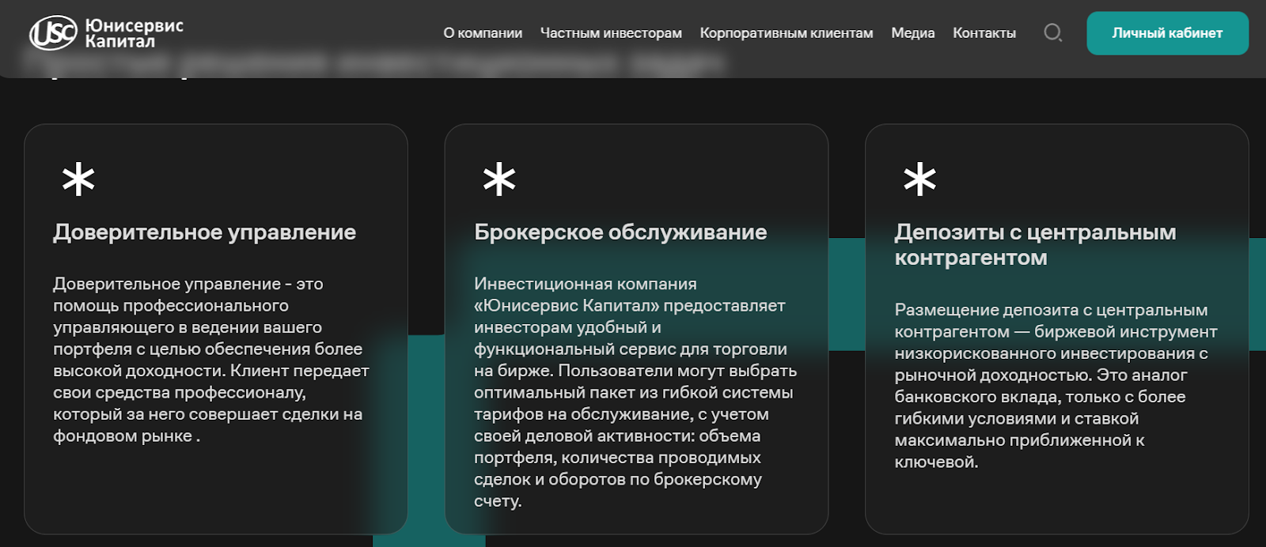Open the search magnifier icon

click(x=1052, y=33)
